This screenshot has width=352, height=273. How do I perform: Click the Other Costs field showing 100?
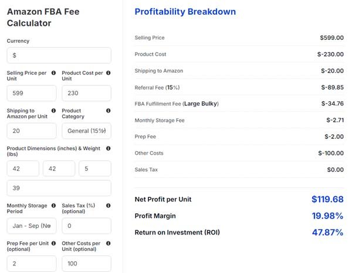coord(86,264)
